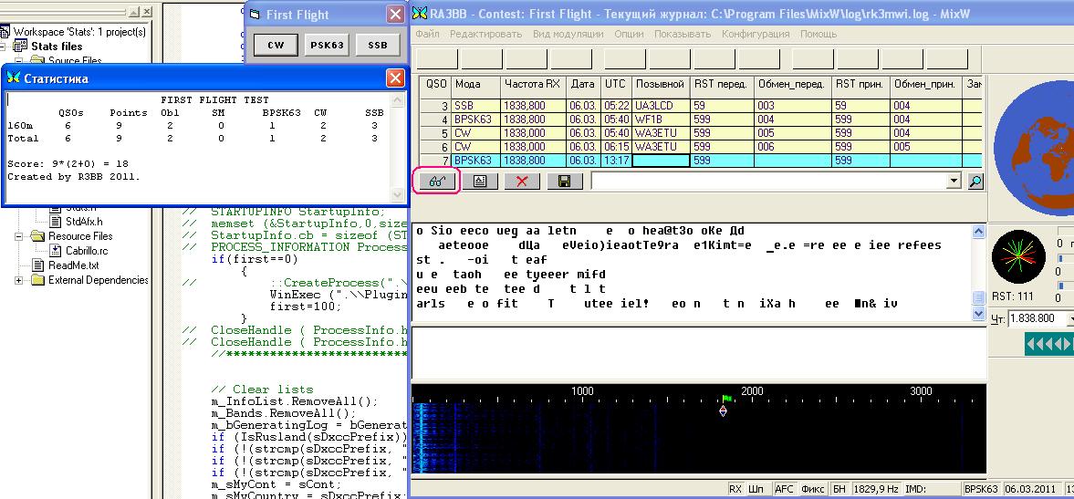Collapse the Resource Files folder
Viewport: 1074px width, 499px height.
20,236
